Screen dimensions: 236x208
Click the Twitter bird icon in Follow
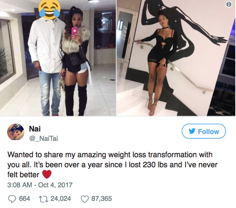pos(192,131)
